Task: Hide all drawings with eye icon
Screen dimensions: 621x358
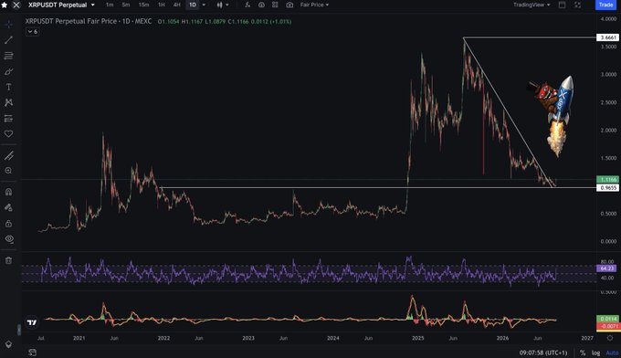Action: [8, 238]
